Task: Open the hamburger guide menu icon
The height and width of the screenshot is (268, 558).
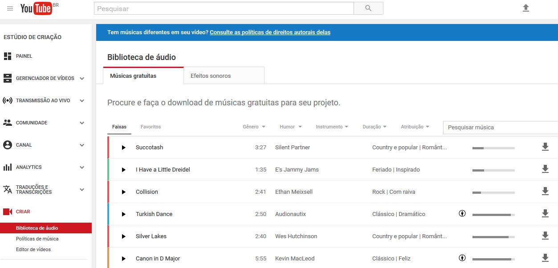Action: click(10, 8)
